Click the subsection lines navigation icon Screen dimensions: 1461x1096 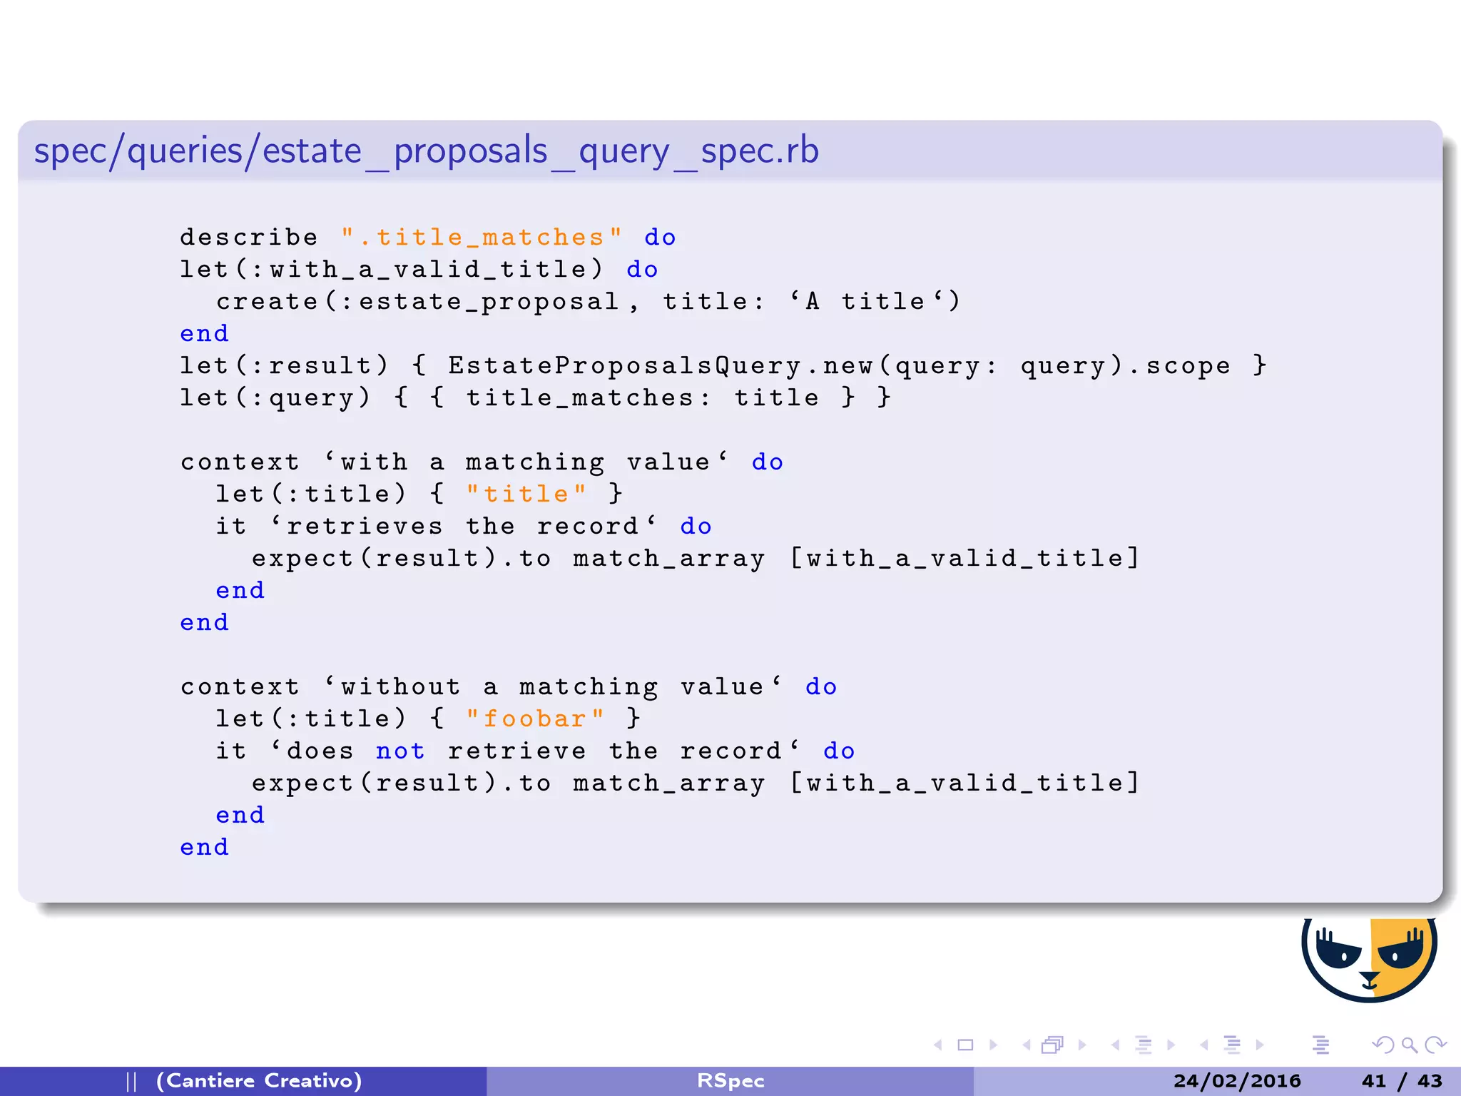[1144, 1045]
